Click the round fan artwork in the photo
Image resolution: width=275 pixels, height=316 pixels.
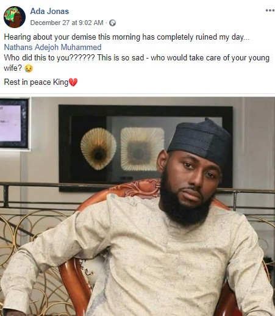pos(98,148)
